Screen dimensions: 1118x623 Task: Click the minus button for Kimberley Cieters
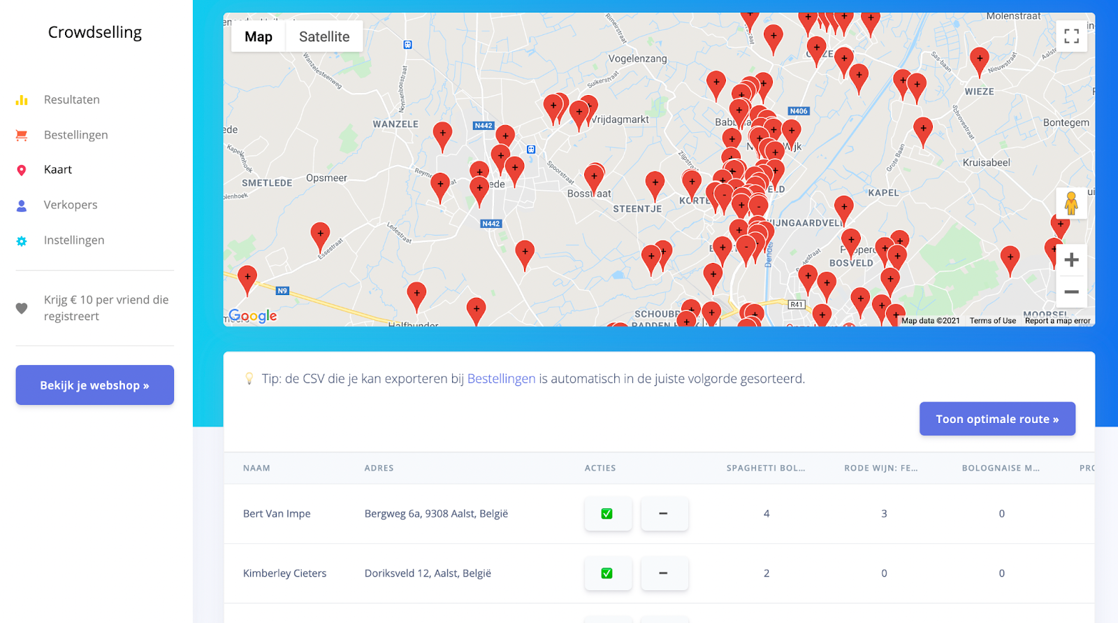[664, 573]
